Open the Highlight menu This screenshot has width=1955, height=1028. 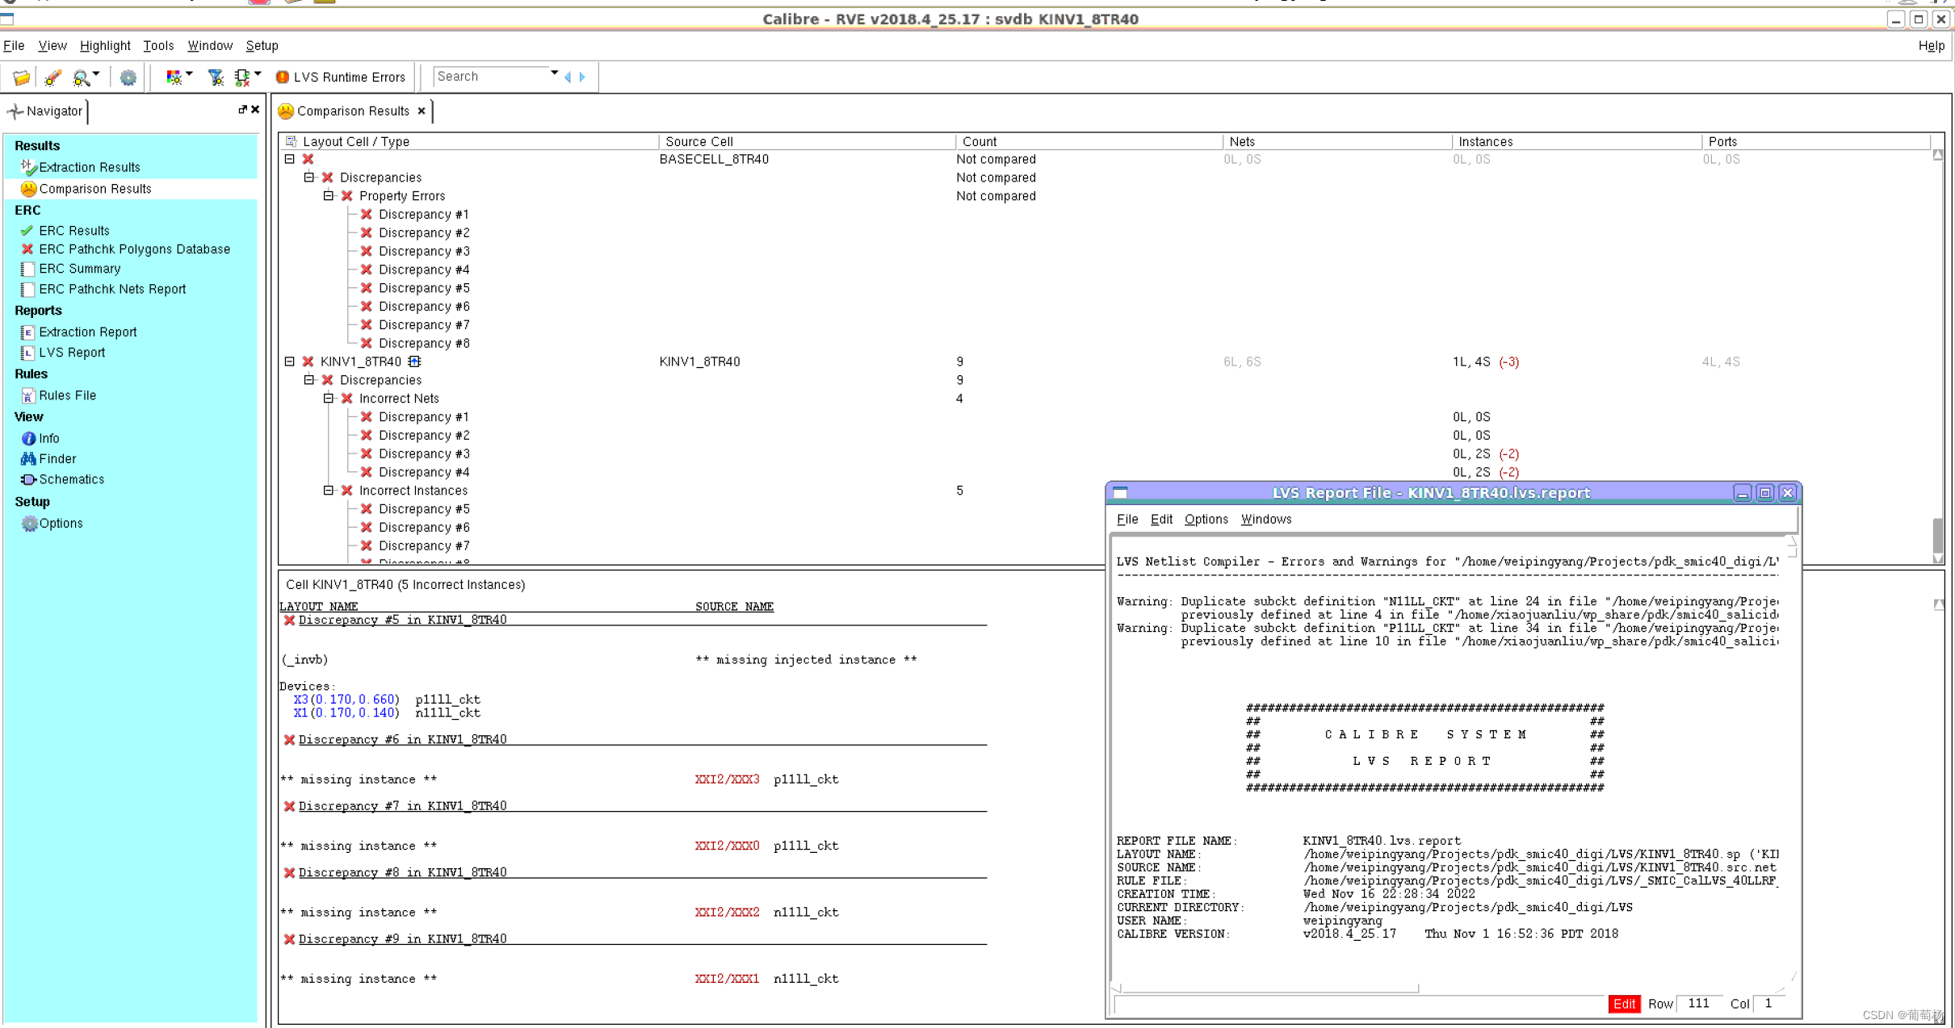[105, 45]
